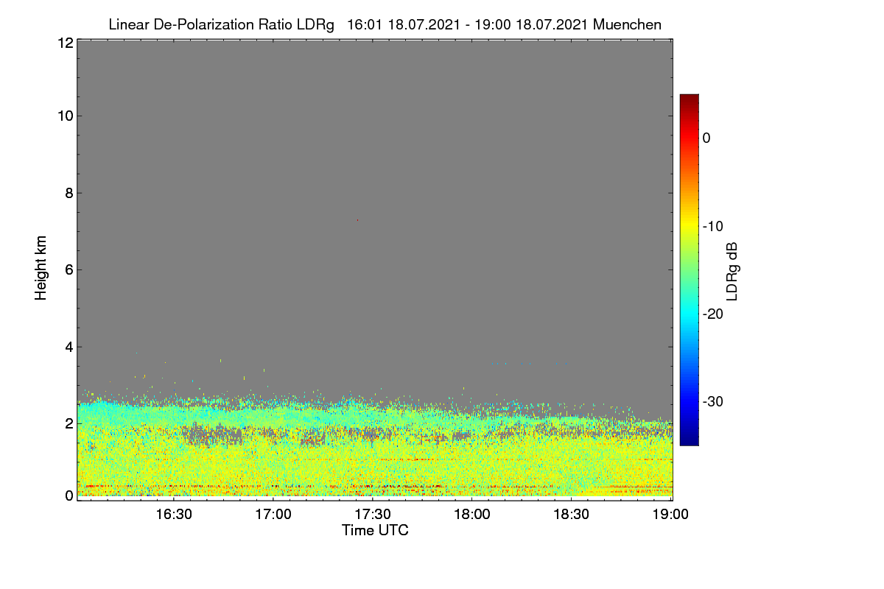Click the 10 km height tick label
The width and height of the screenshot is (884, 589).
(x=64, y=116)
